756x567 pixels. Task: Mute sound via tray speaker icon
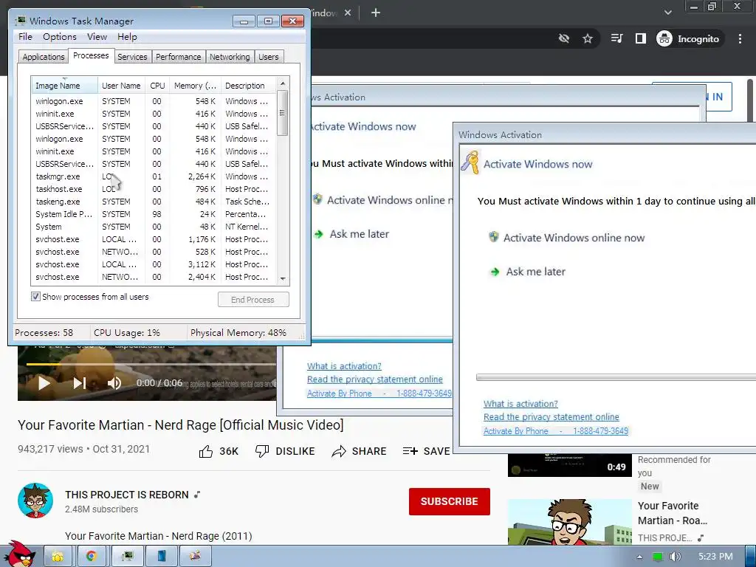click(x=675, y=557)
